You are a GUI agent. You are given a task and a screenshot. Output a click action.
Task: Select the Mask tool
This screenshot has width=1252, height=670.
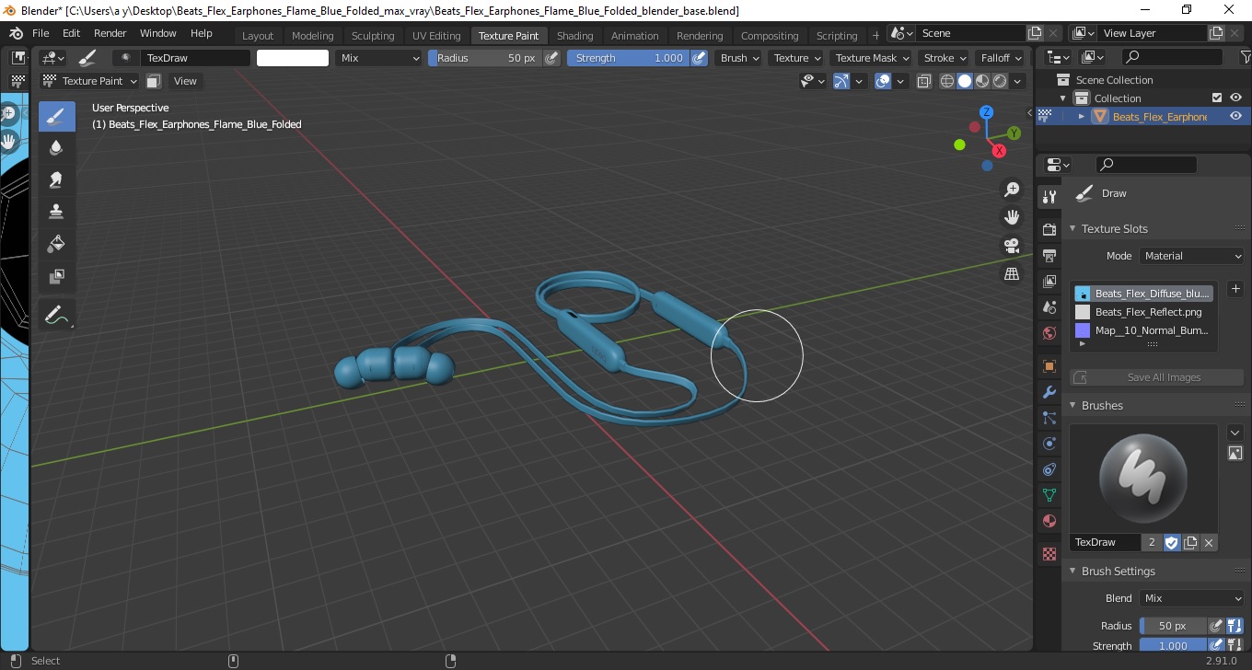pyautogui.click(x=56, y=275)
